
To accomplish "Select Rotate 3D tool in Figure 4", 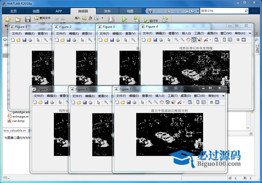I will pyautogui.click(x=194, y=40).
